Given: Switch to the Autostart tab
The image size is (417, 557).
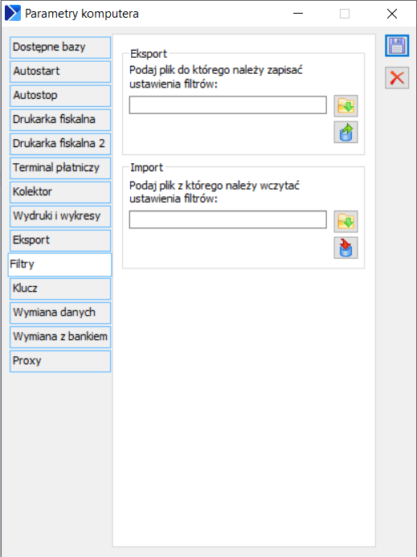Looking at the screenshot, I should coord(60,72).
